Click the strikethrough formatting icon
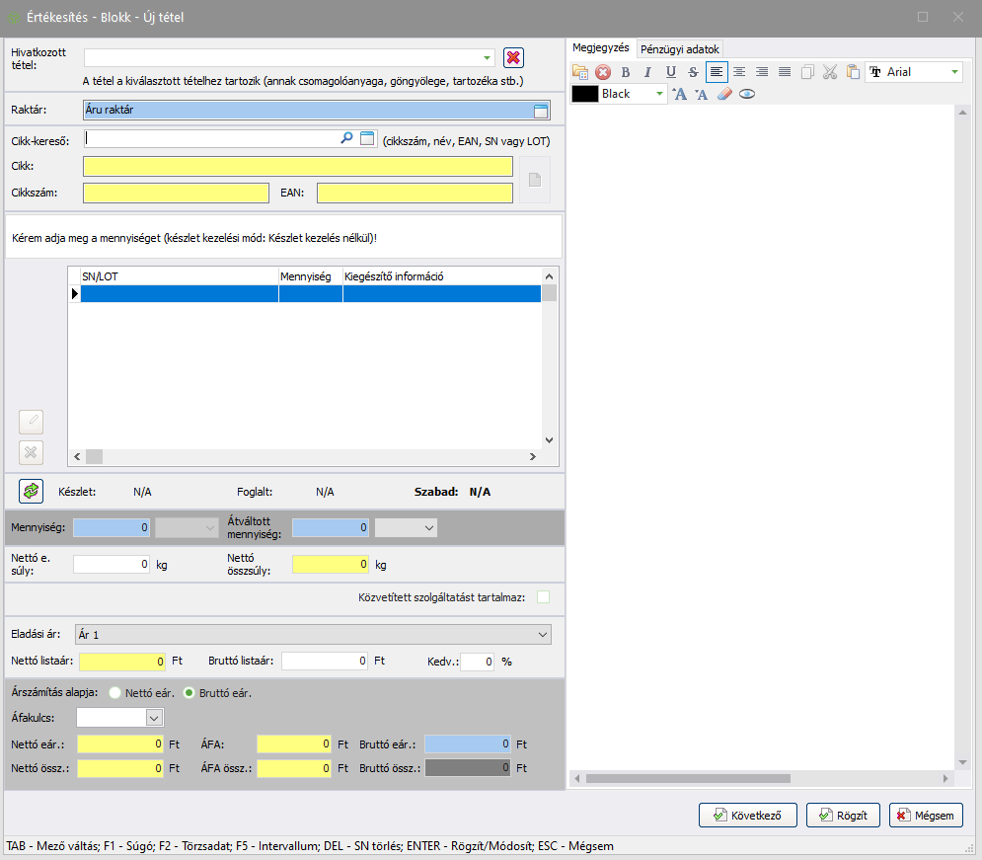 point(693,72)
